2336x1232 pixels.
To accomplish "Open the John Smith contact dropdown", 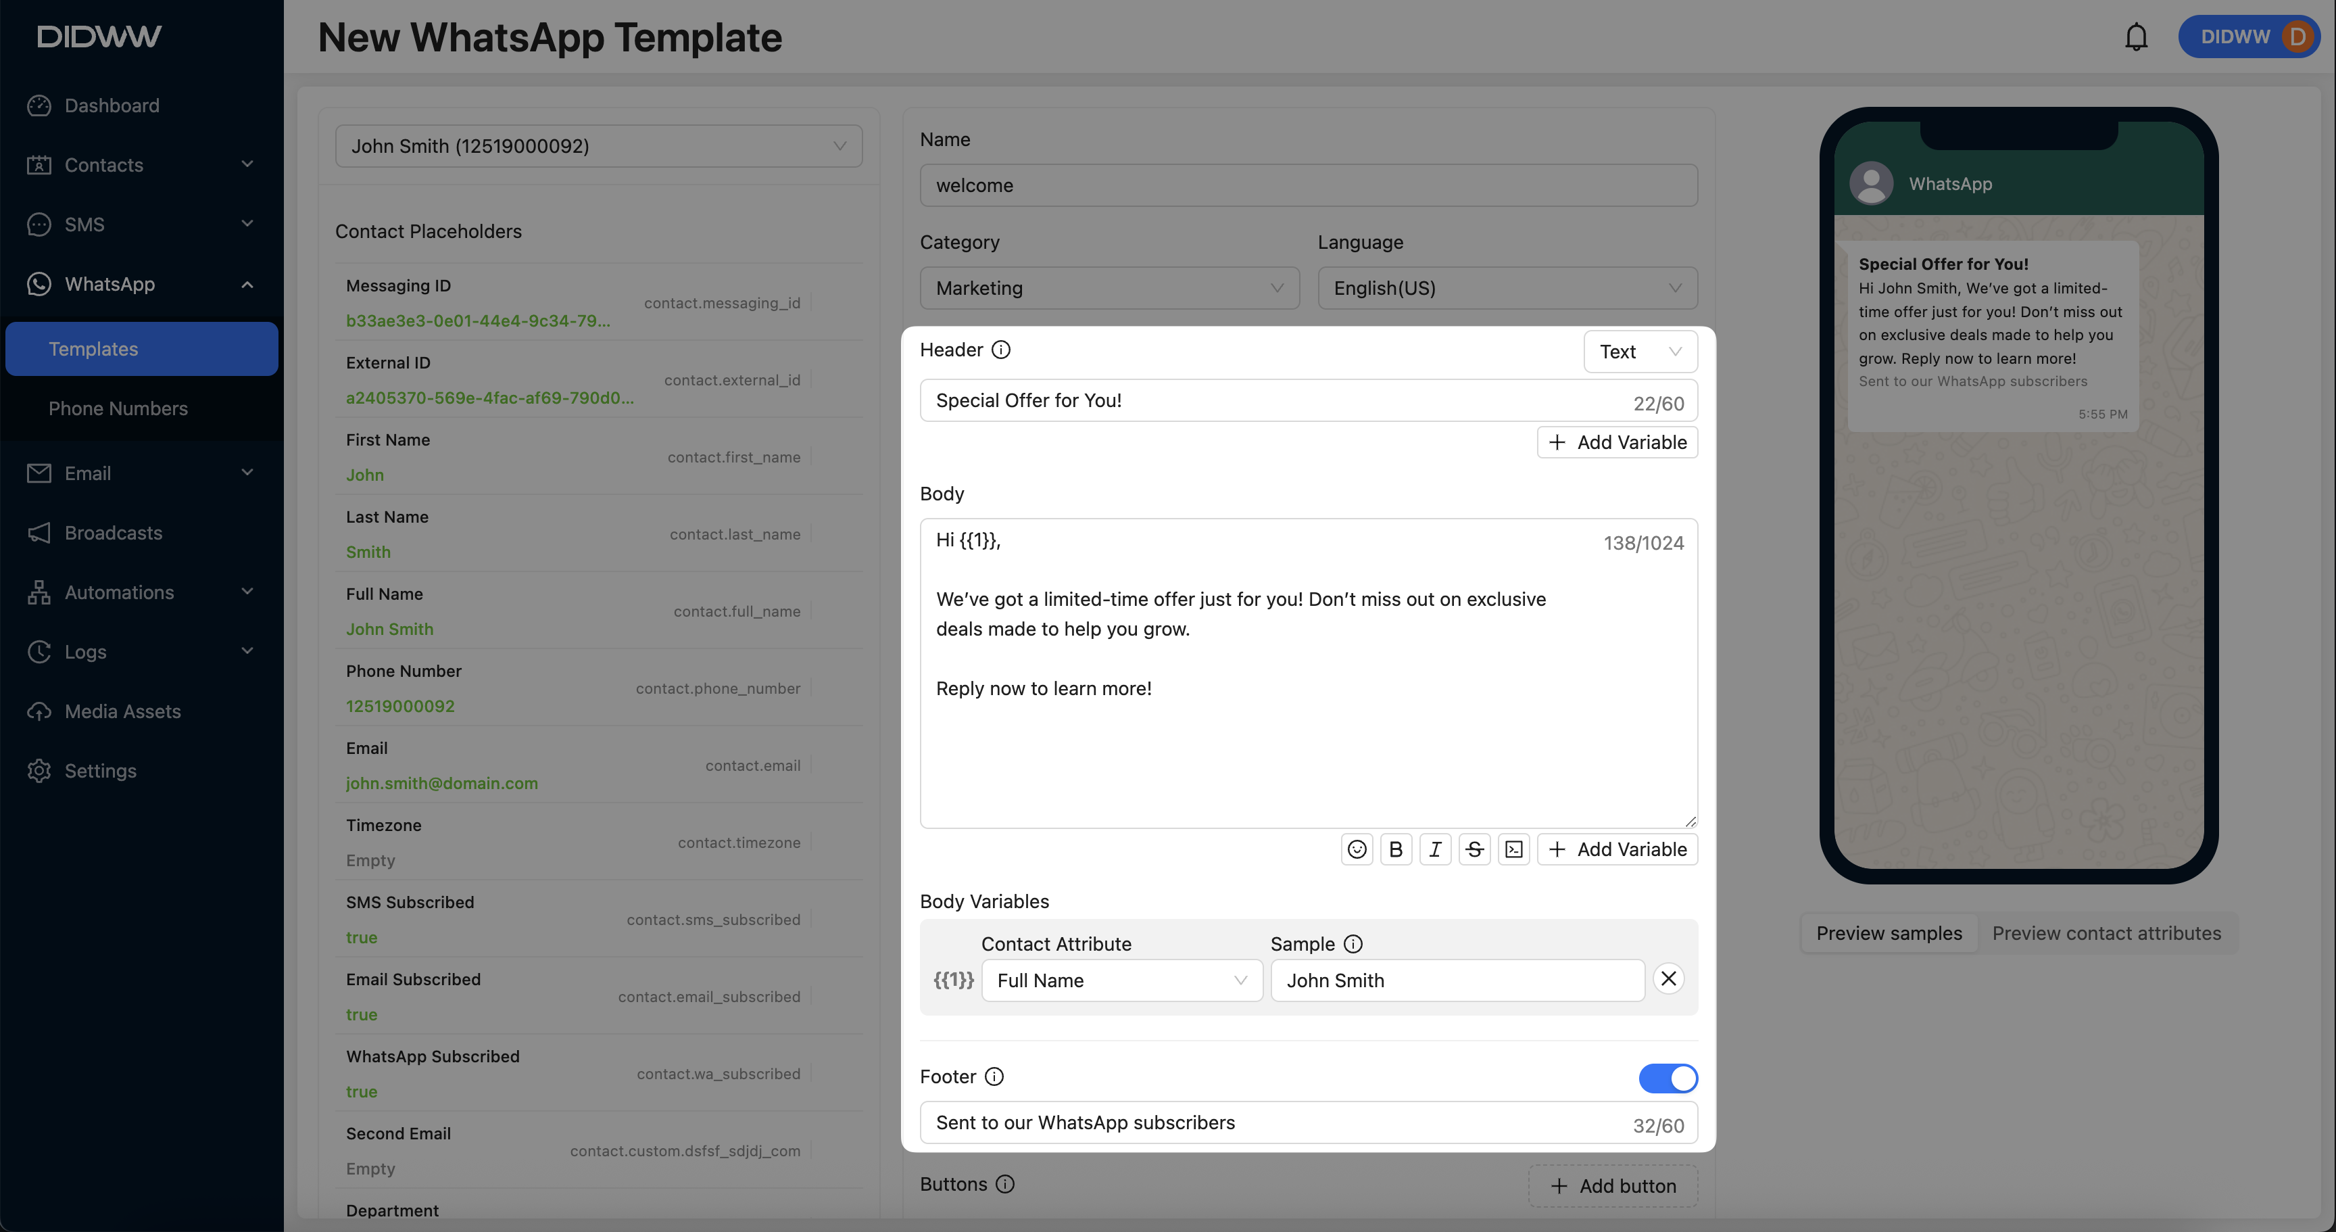I will [598, 146].
